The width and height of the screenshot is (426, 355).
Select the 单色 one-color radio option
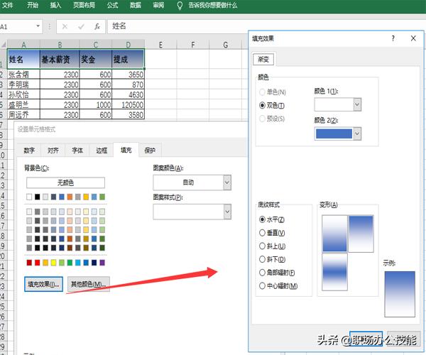pos(262,92)
